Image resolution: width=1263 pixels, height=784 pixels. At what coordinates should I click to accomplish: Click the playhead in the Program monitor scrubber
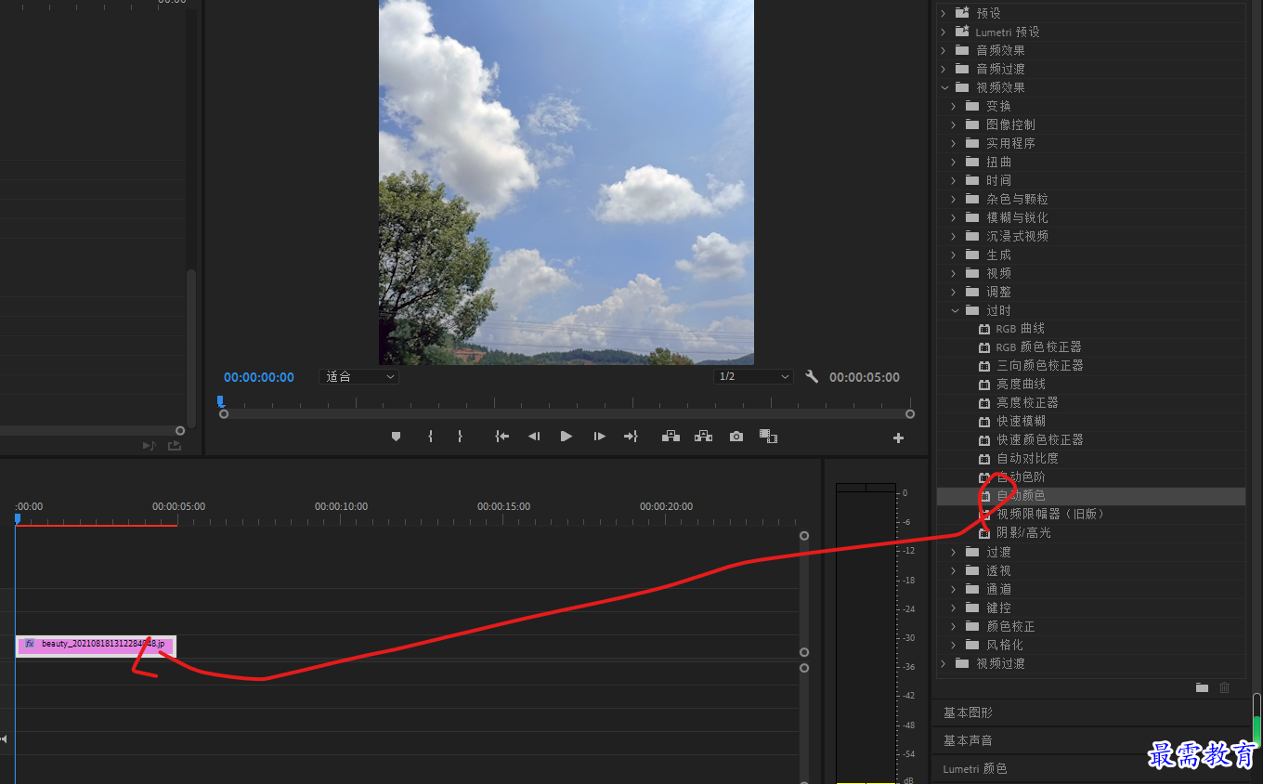click(220, 401)
